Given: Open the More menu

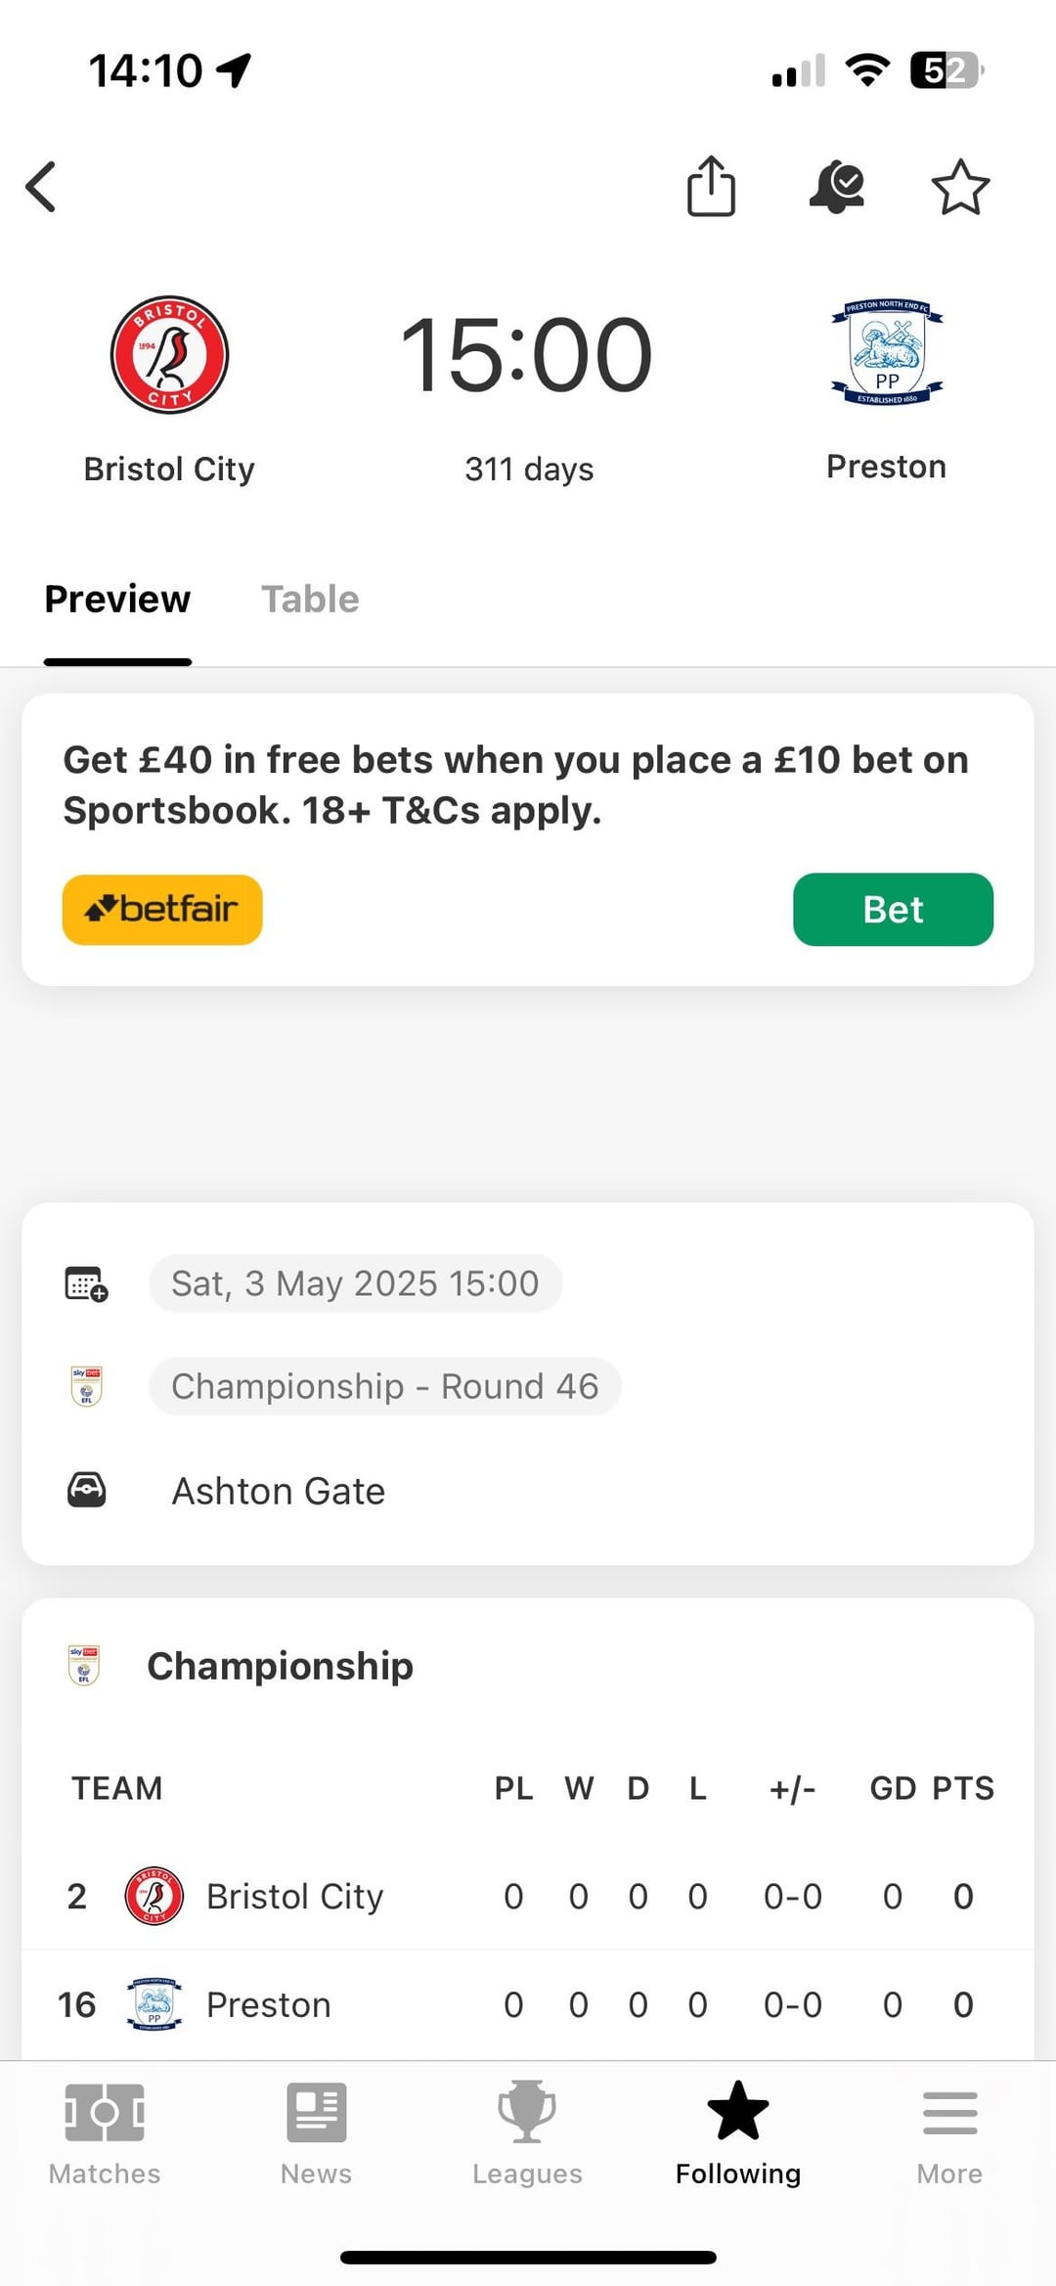Looking at the screenshot, I should click(x=949, y=2132).
